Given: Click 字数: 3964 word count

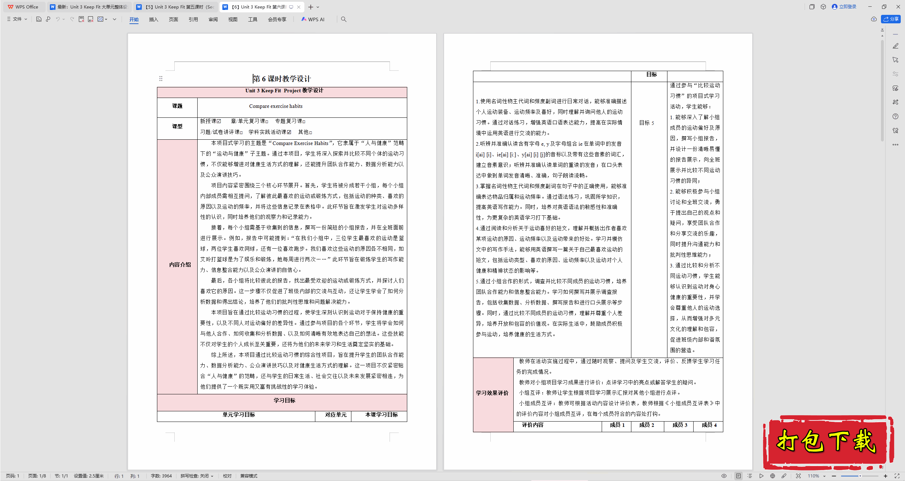Looking at the screenshot, I should pos(161,476).
